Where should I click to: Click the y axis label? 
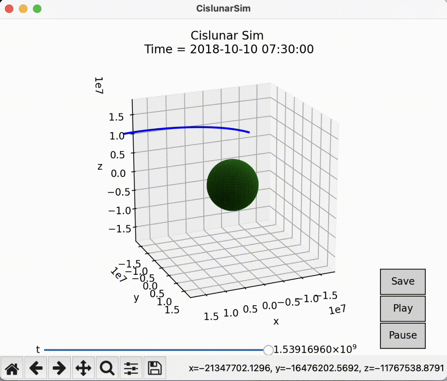point(136,297)
